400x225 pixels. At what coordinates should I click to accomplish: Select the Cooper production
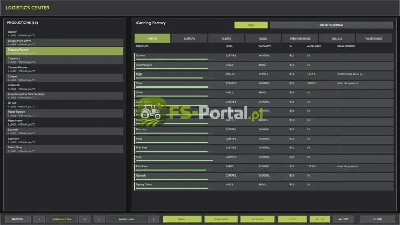tap(65, 78)
